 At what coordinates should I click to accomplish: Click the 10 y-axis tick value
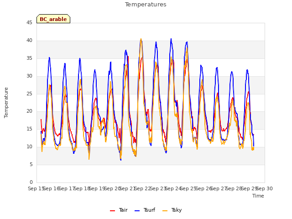point(29,147)
